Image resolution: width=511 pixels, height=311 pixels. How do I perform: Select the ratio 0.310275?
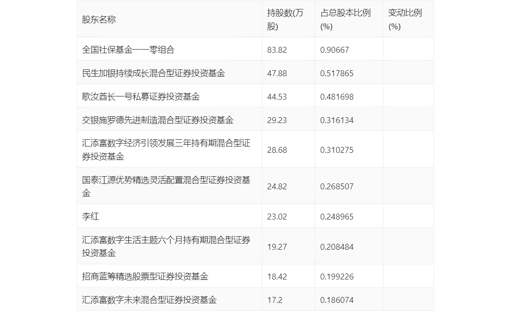coord(337,150)
